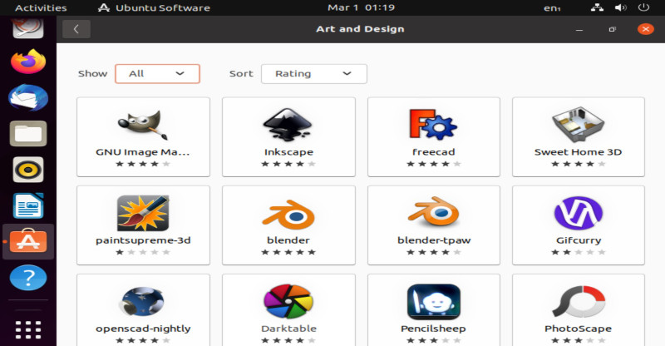Image resolution: width=665 pixels, height=346 pixels.
Task: Launch Firefox from the dock
Action: coord(28,62)
